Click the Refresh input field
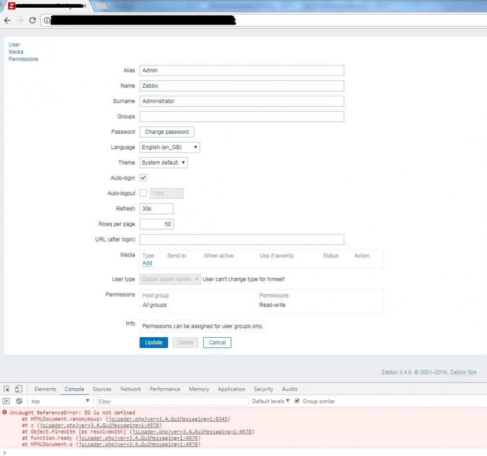The width and height of the screenshot is (487, 456). [x=156, y=209]
